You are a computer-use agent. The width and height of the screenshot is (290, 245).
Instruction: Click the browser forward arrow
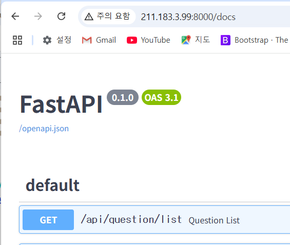38,16
